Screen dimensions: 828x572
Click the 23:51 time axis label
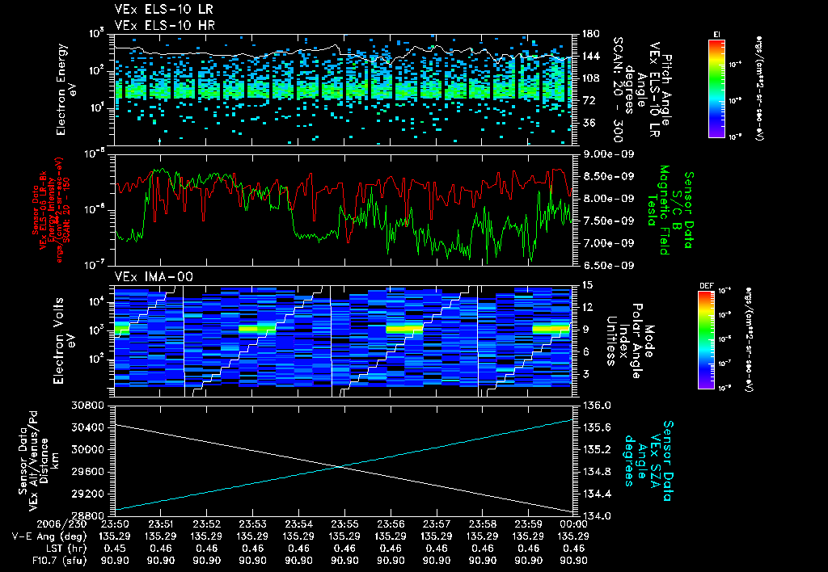(x=161, y=524)
